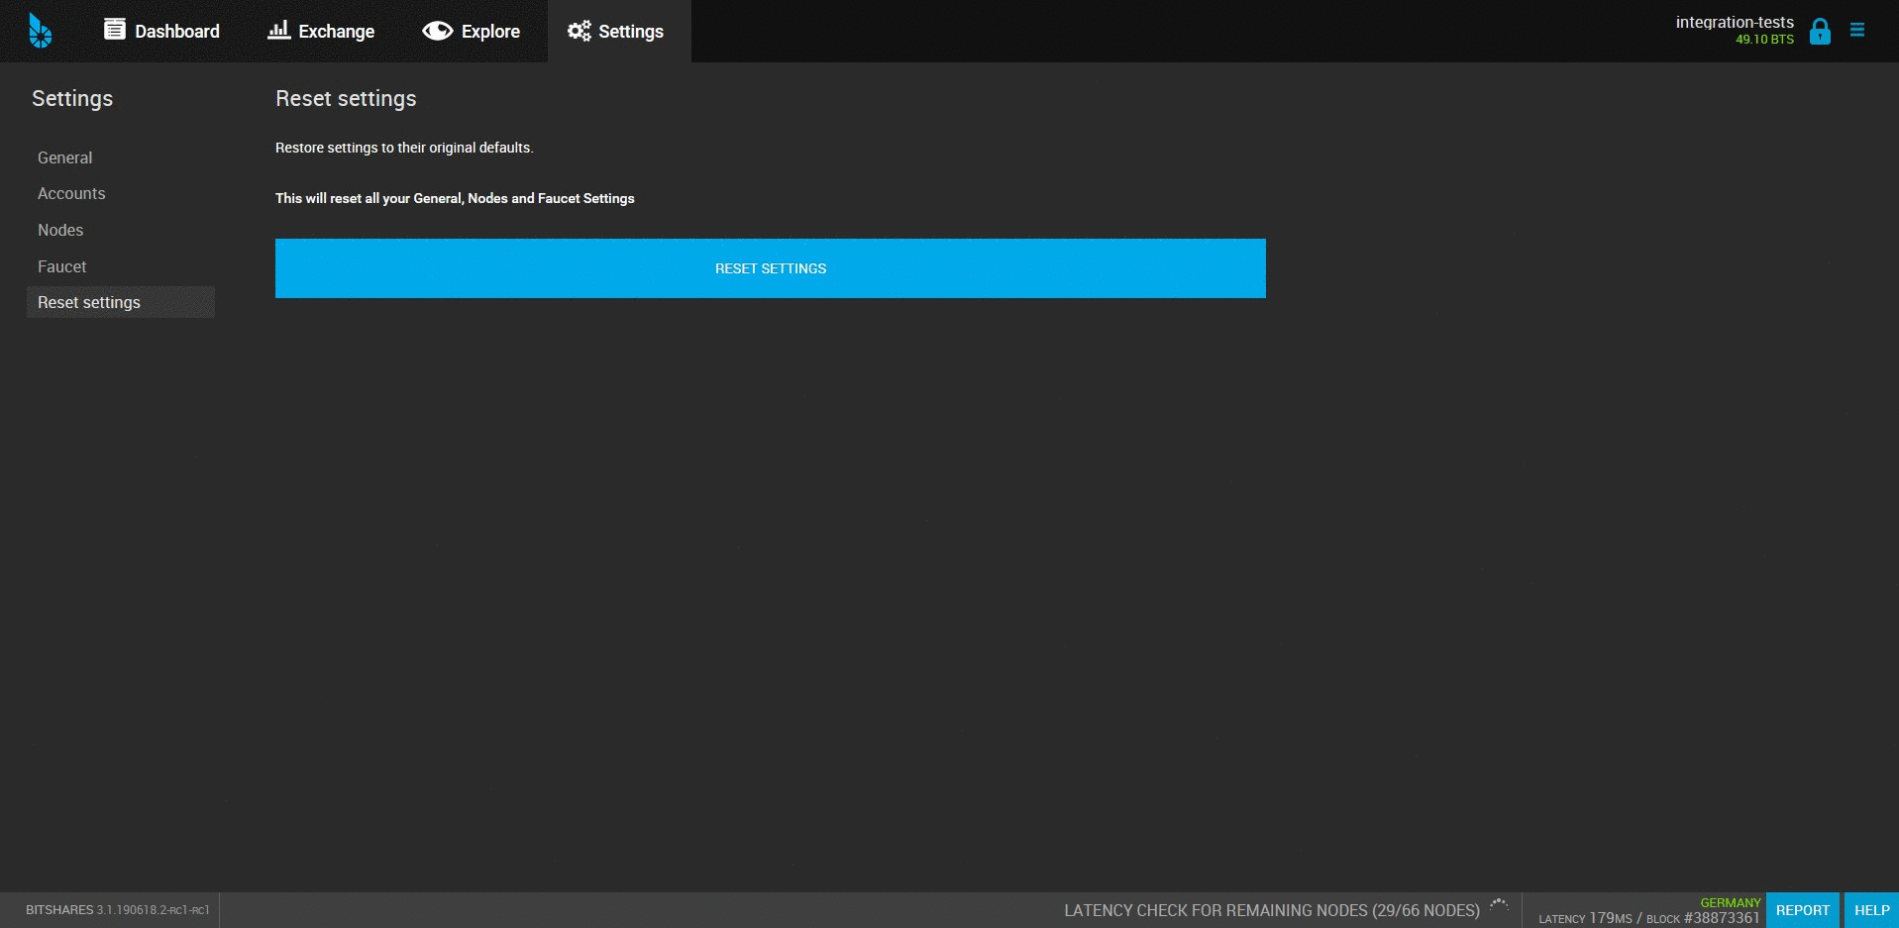Click the REPORT button
This screenshot has width=1899, height=928.
pos(1803,910)
